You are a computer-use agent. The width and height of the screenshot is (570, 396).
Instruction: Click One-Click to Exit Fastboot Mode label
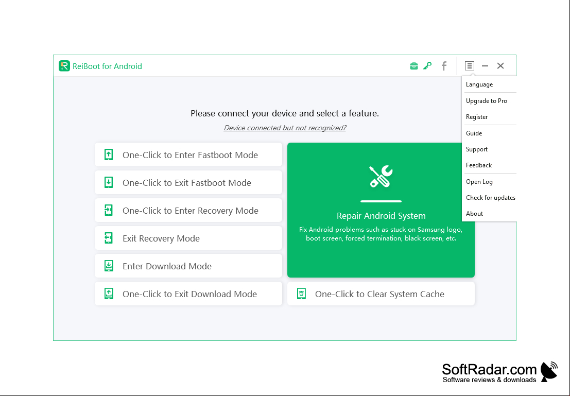187,182
